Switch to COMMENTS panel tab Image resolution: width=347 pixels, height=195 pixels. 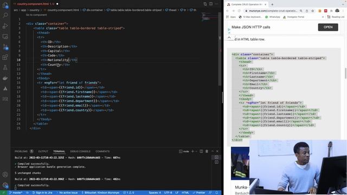[102, 151]
